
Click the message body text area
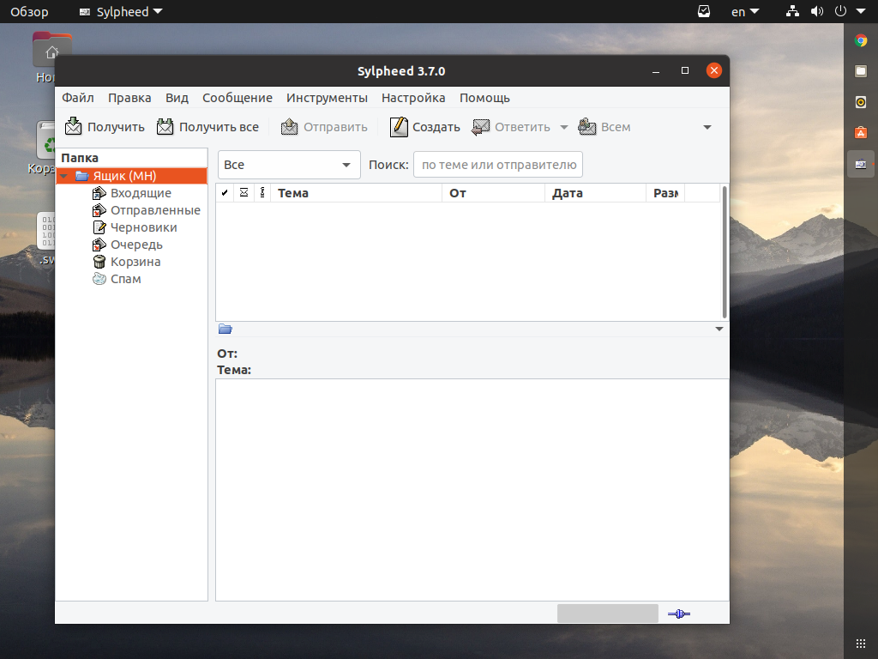point(472,490)
